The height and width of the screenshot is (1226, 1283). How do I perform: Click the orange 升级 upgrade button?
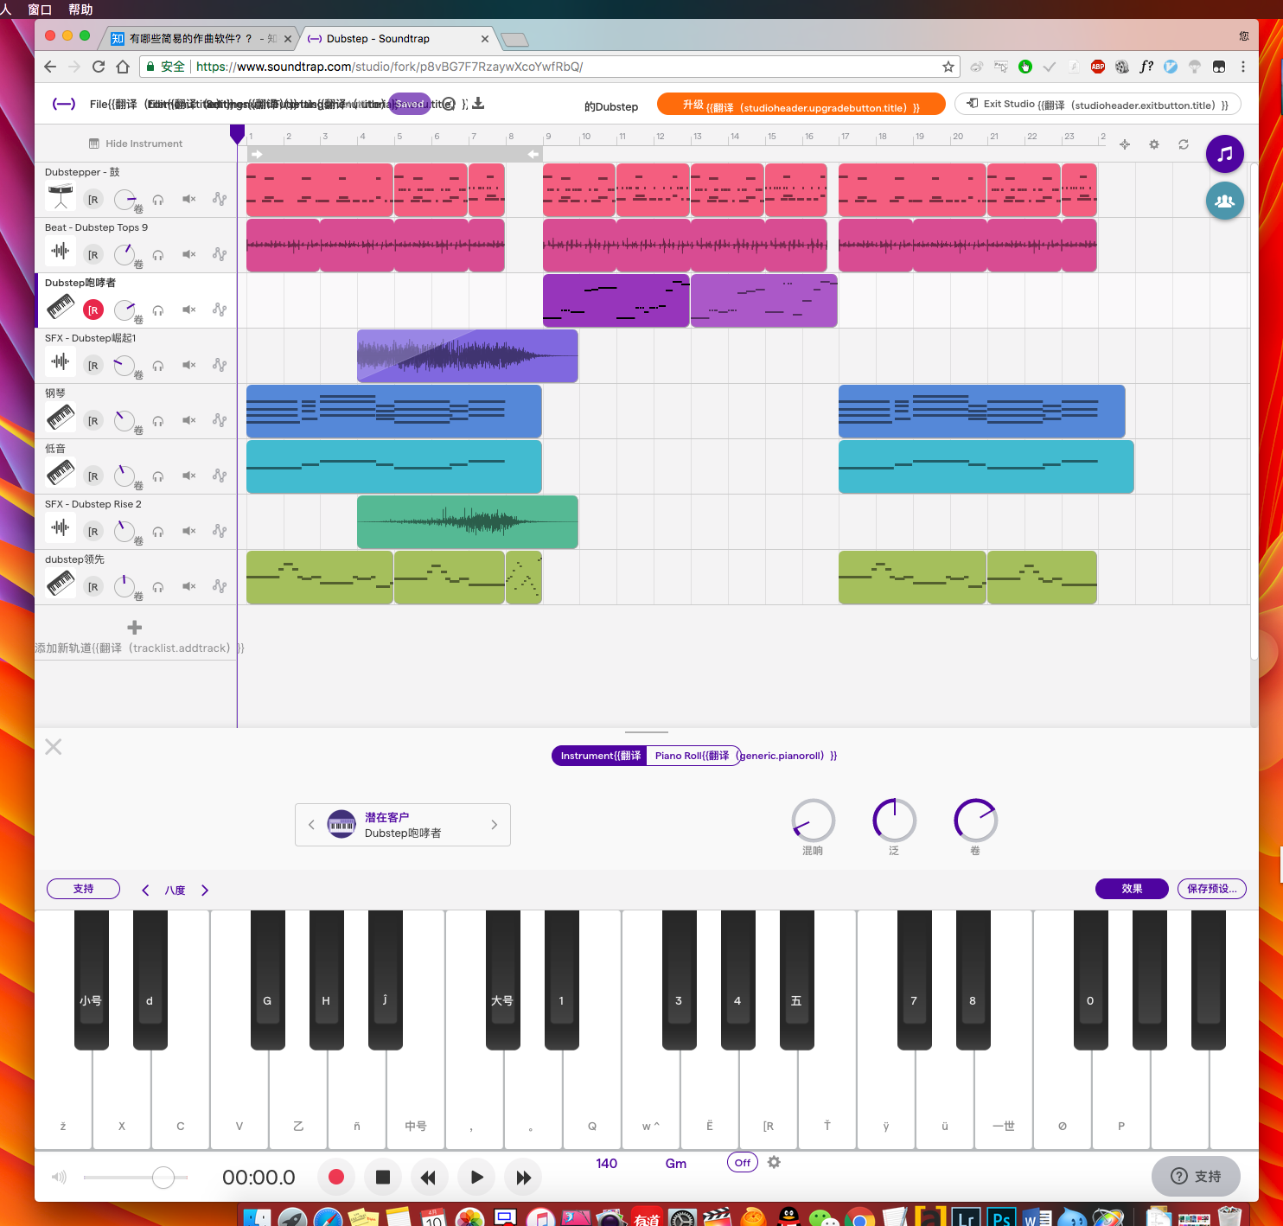click(x=801, y=104)
